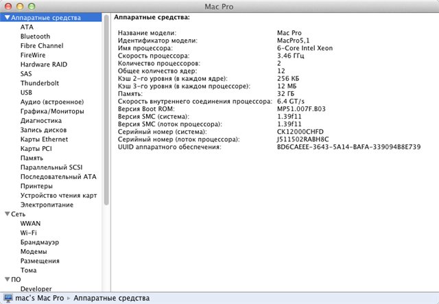Click the 32 ГБ memory value
The width and height of the screenshot is (439, 304).
[285, 93]
